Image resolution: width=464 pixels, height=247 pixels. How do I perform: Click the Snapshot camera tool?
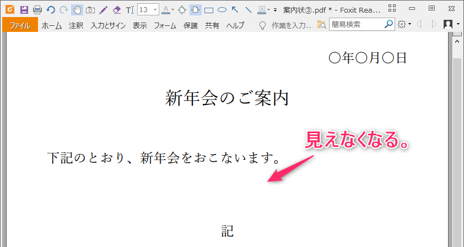tap(90, 10)
